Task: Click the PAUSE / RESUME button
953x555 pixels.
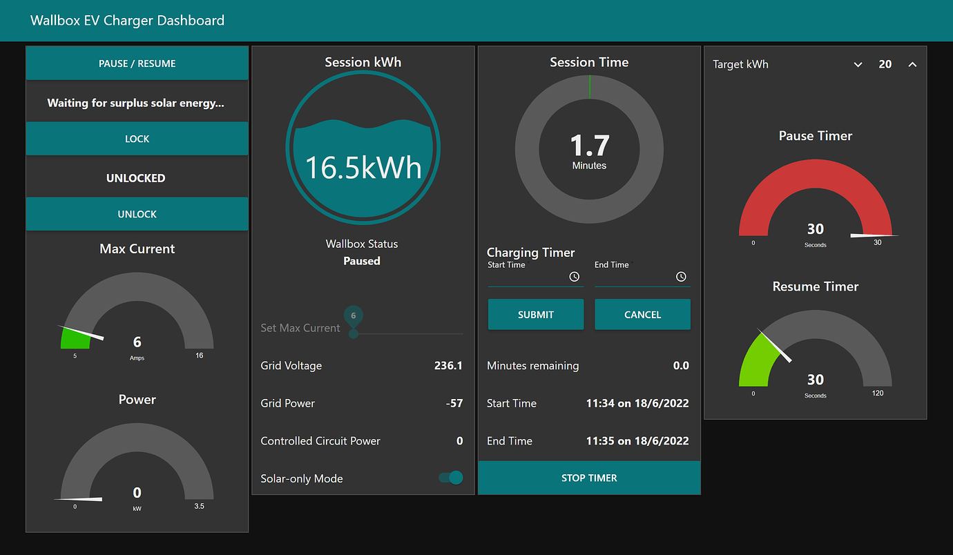Action: 137,63
